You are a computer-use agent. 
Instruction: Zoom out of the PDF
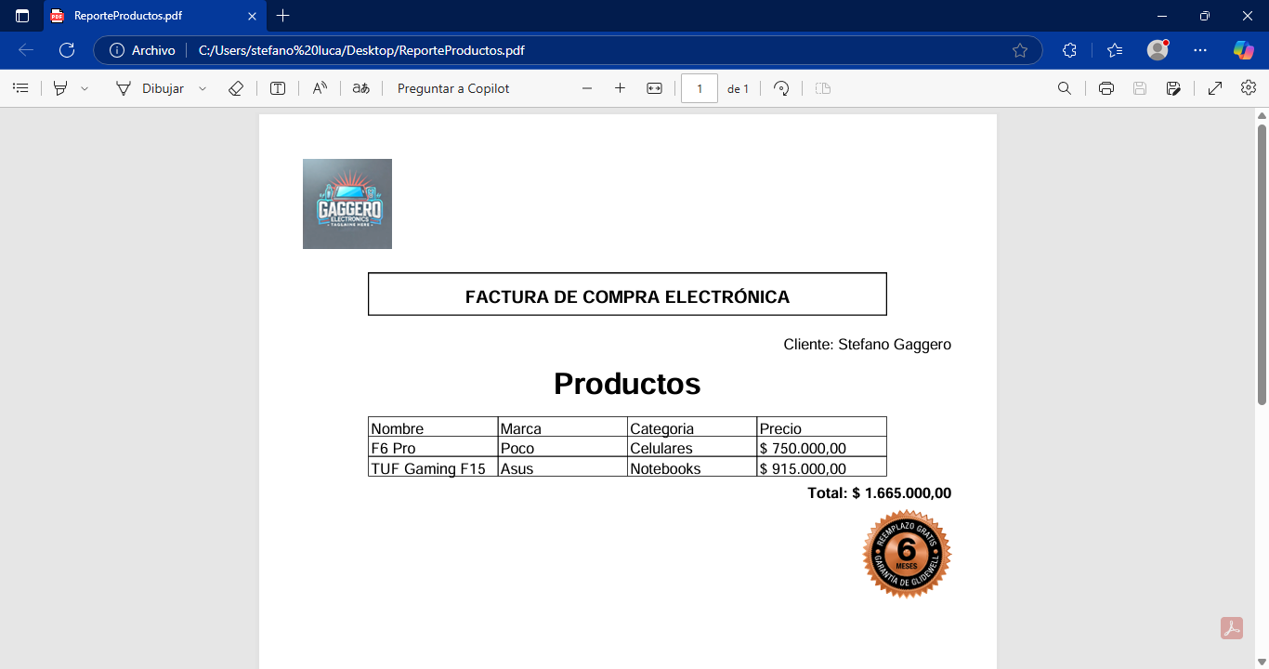click(587, 88)
